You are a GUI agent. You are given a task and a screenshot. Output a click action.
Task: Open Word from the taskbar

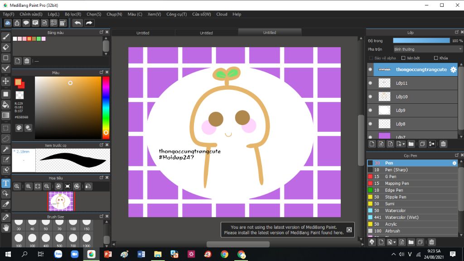click(x=141, y=254)
